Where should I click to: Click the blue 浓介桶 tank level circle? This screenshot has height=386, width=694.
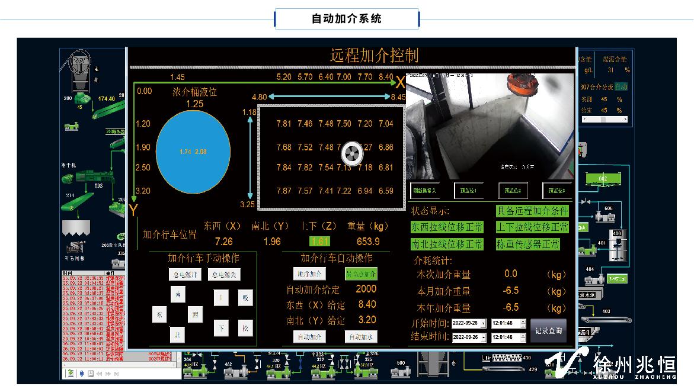tap(193, 152)
